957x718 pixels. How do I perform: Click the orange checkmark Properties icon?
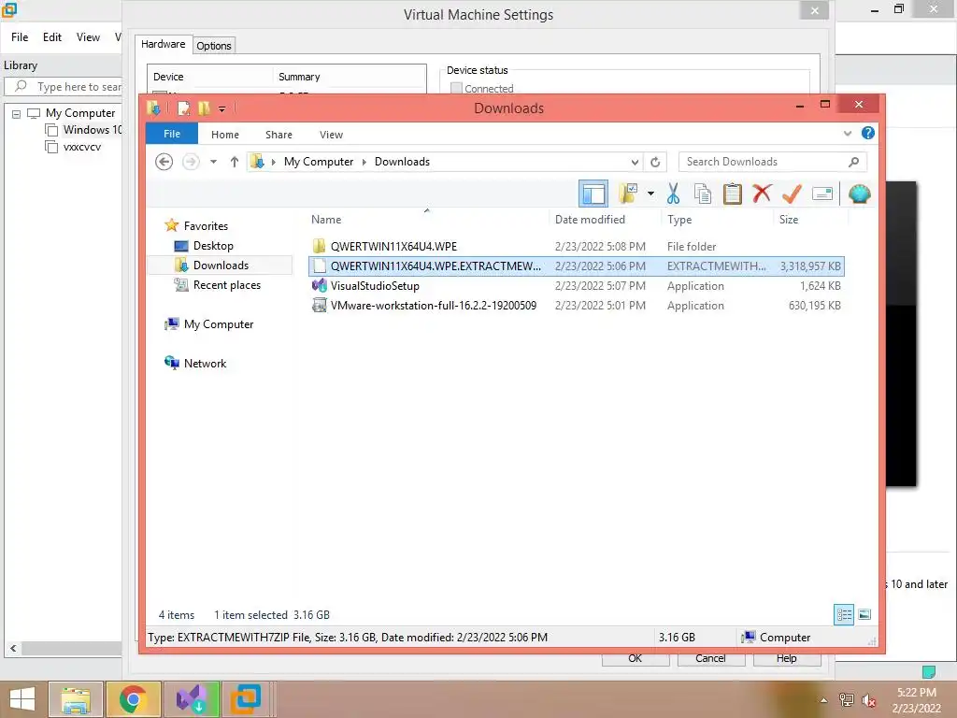[x=792, y=194]
